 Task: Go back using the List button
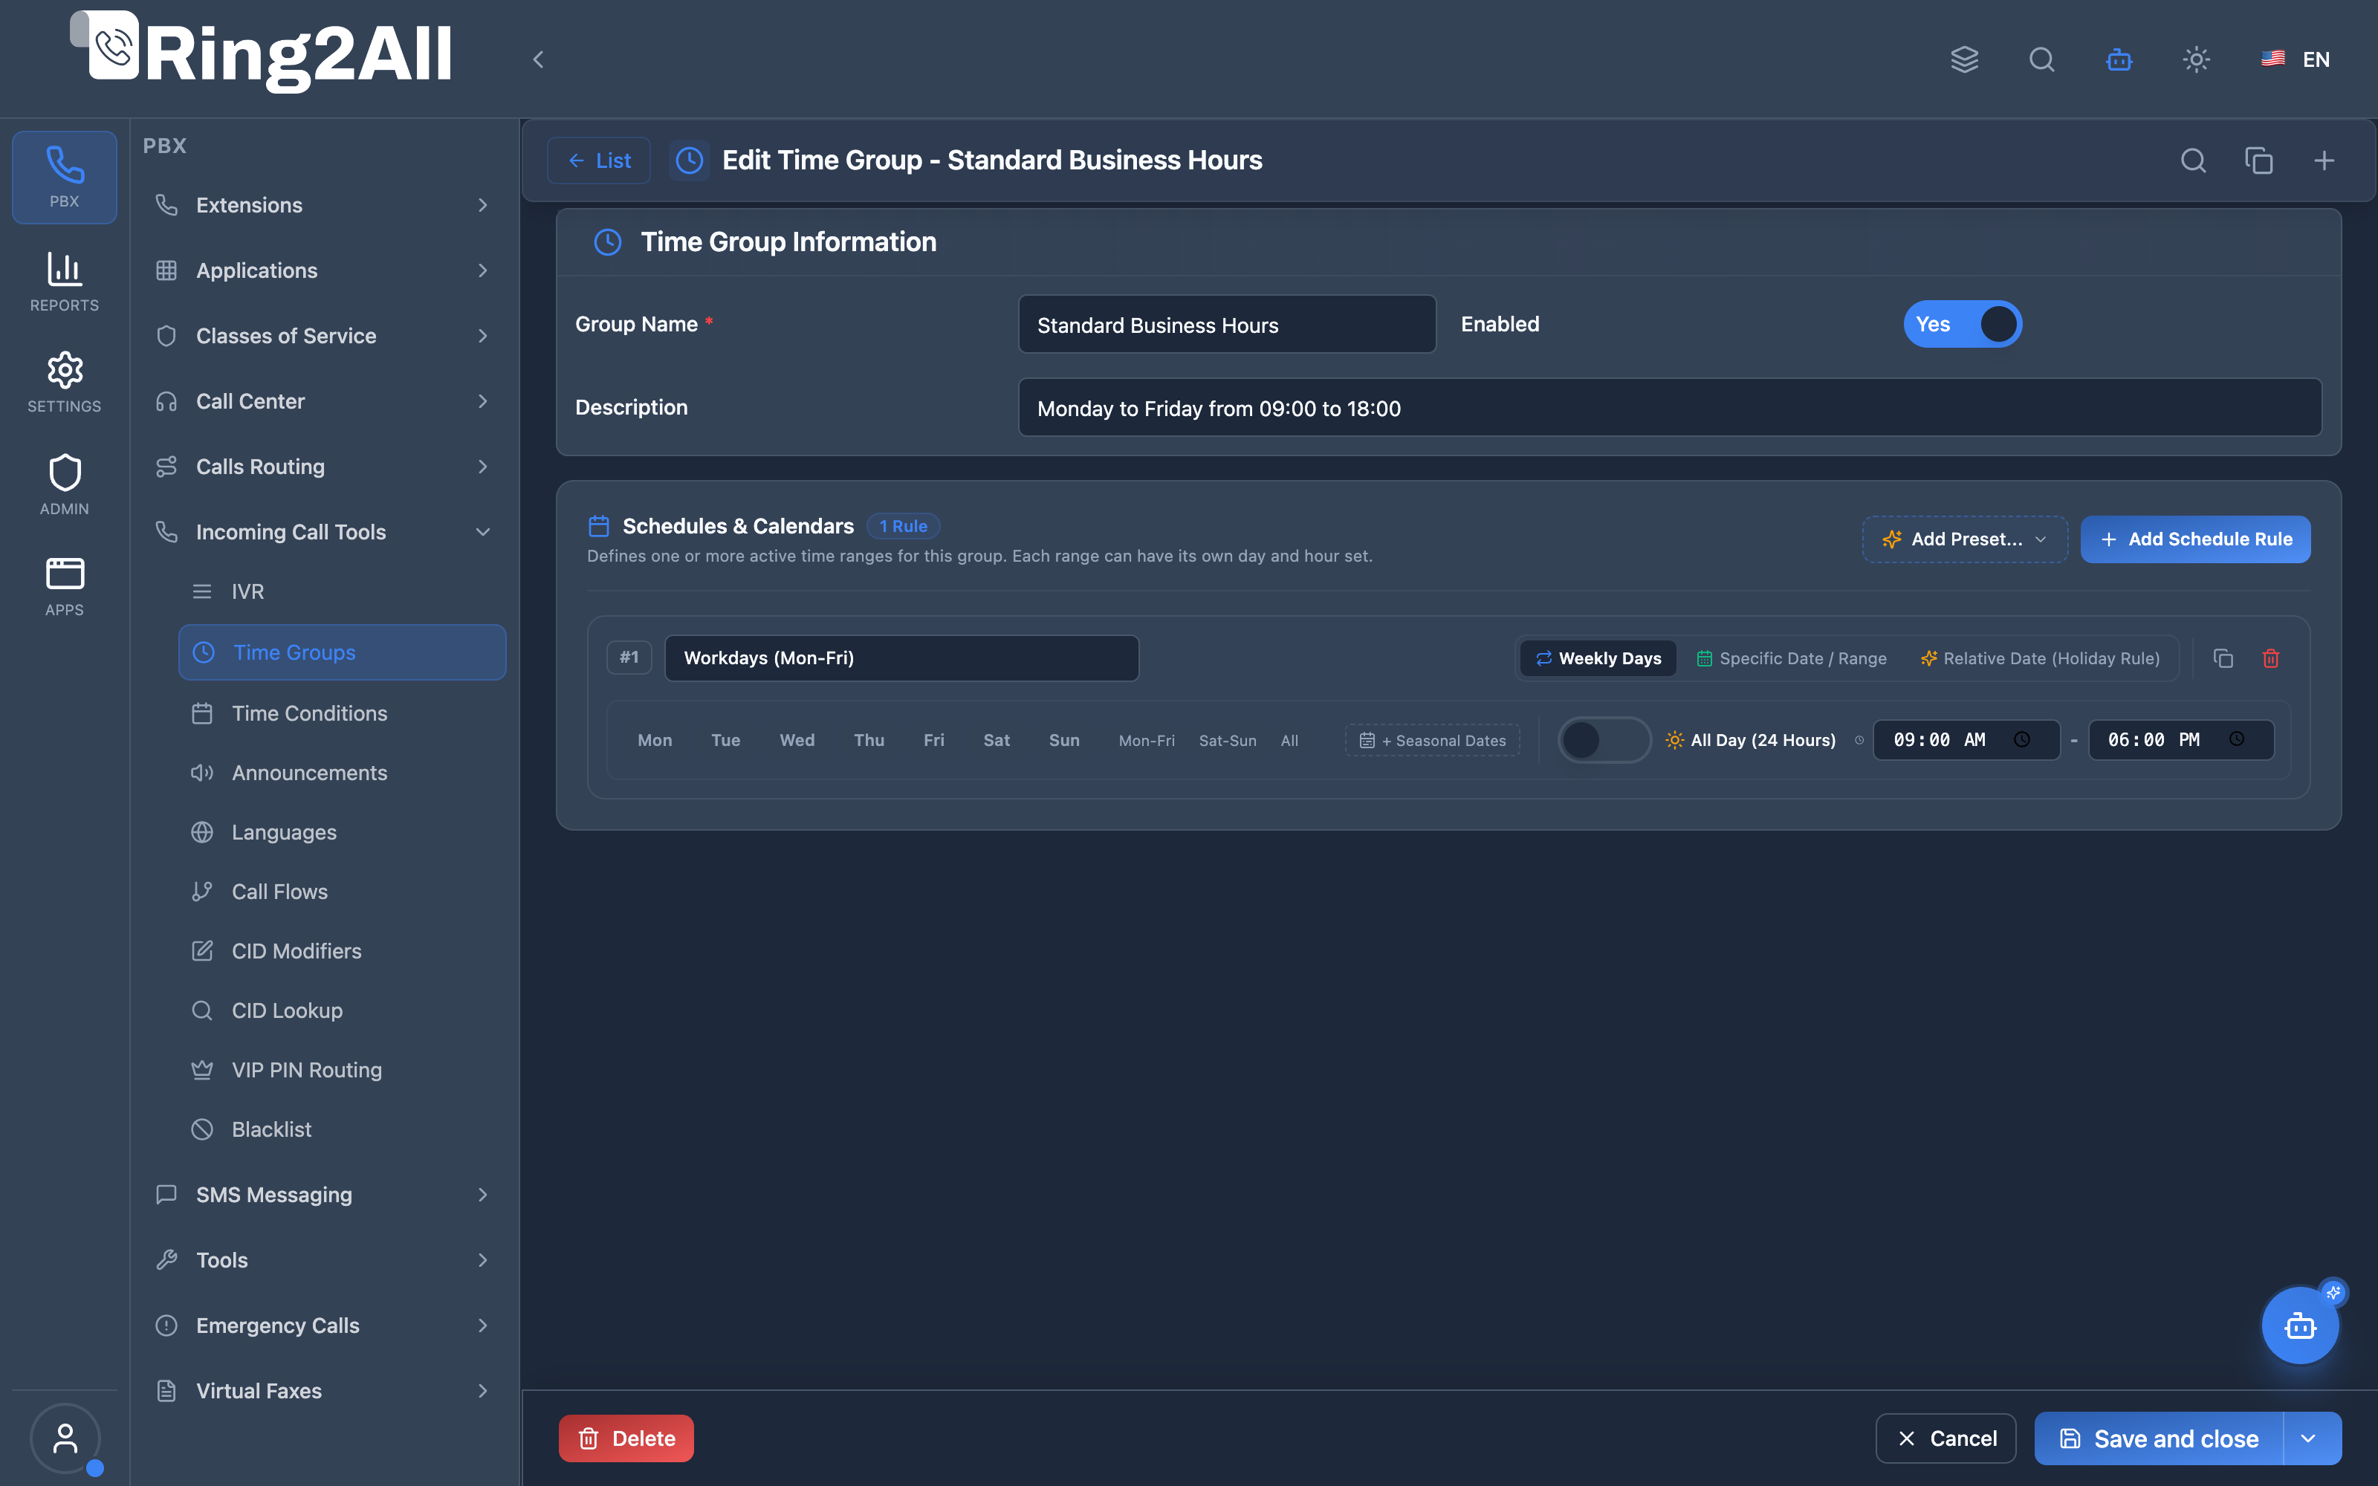(x=598, y=160)
